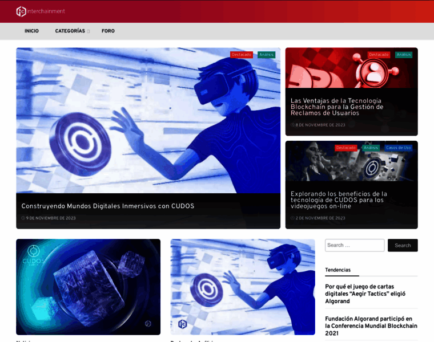Click Destacado tag on the red Blockchain article

coord(379,55)
